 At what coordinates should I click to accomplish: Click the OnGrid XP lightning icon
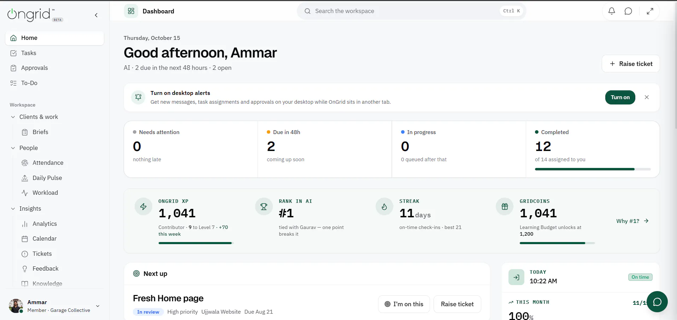click(143, 207)
